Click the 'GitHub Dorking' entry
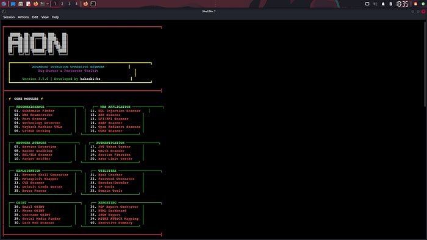Screen dimensions: 427x240 [36, 131]
